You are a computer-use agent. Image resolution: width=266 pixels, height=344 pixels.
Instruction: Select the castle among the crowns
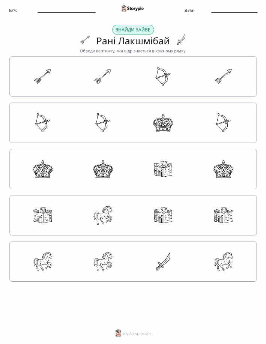point(163,169)
